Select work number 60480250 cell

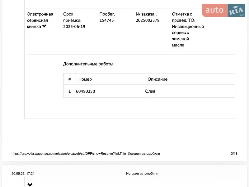tap(110, 91)
